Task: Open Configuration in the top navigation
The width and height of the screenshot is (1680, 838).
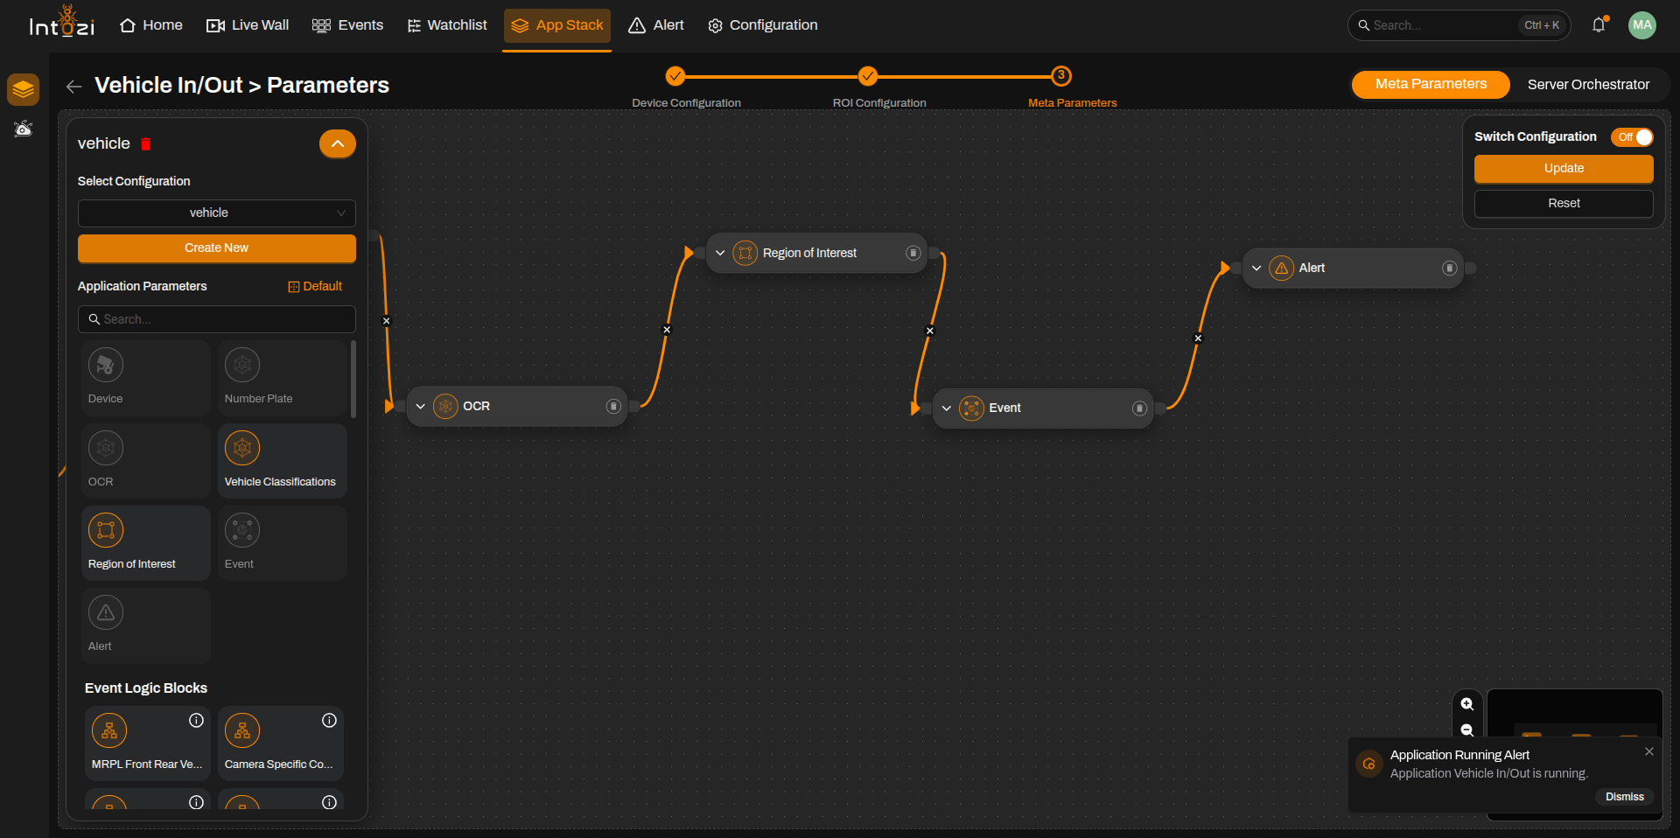Action: coord(763,25)
